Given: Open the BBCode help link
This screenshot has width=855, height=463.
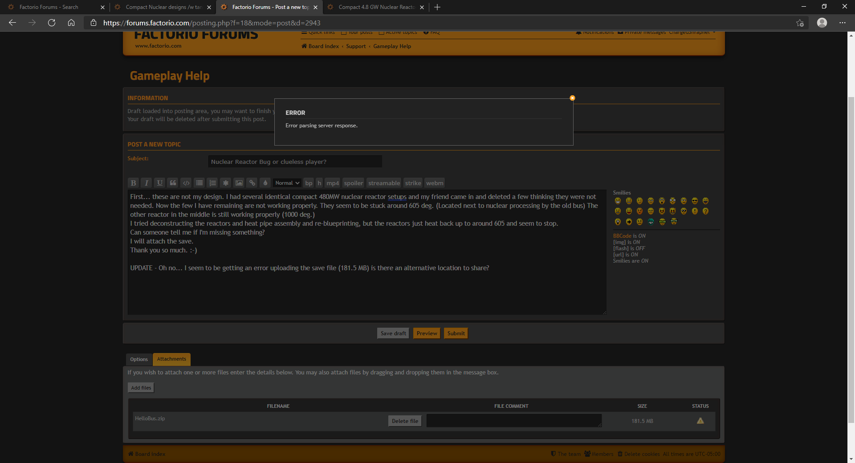Looking at the screenshot, I should 622,236.
